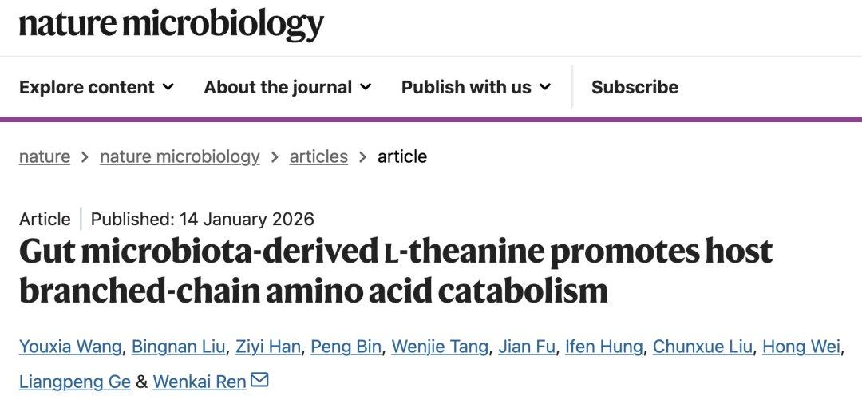Expand the Explore content dropdown

pos(97,87)
